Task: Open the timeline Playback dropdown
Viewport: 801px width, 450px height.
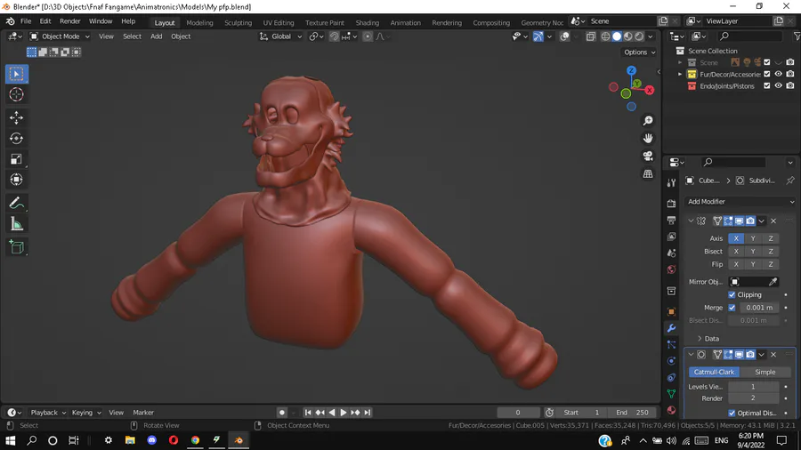Action: tap(48, 413)
